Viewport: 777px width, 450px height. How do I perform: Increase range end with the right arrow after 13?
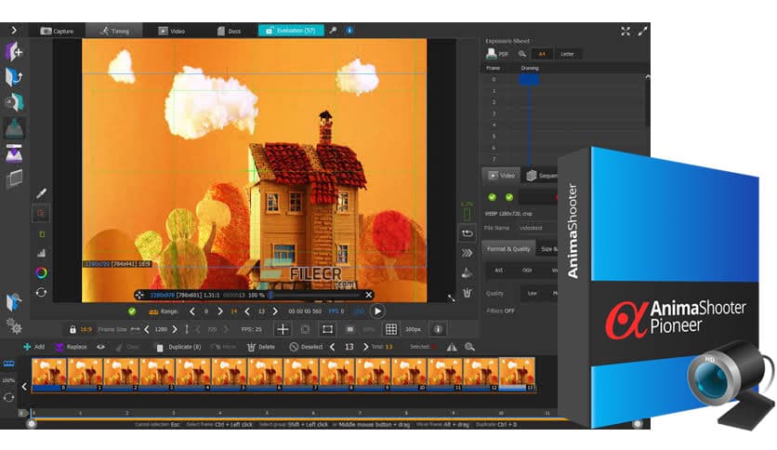[275, 311]
